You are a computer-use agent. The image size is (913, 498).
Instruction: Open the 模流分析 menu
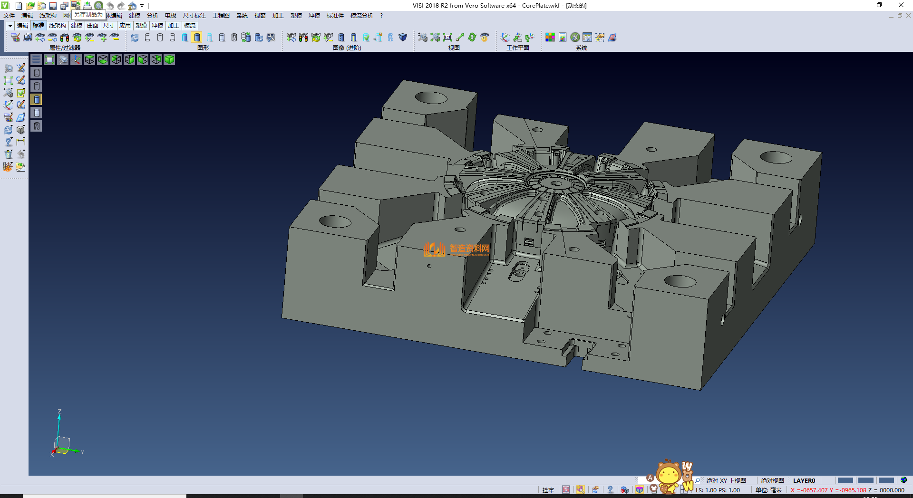[361, 16]
